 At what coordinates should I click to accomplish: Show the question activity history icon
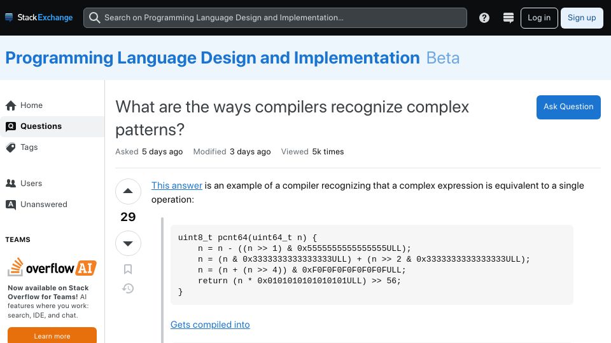point(128,288)
